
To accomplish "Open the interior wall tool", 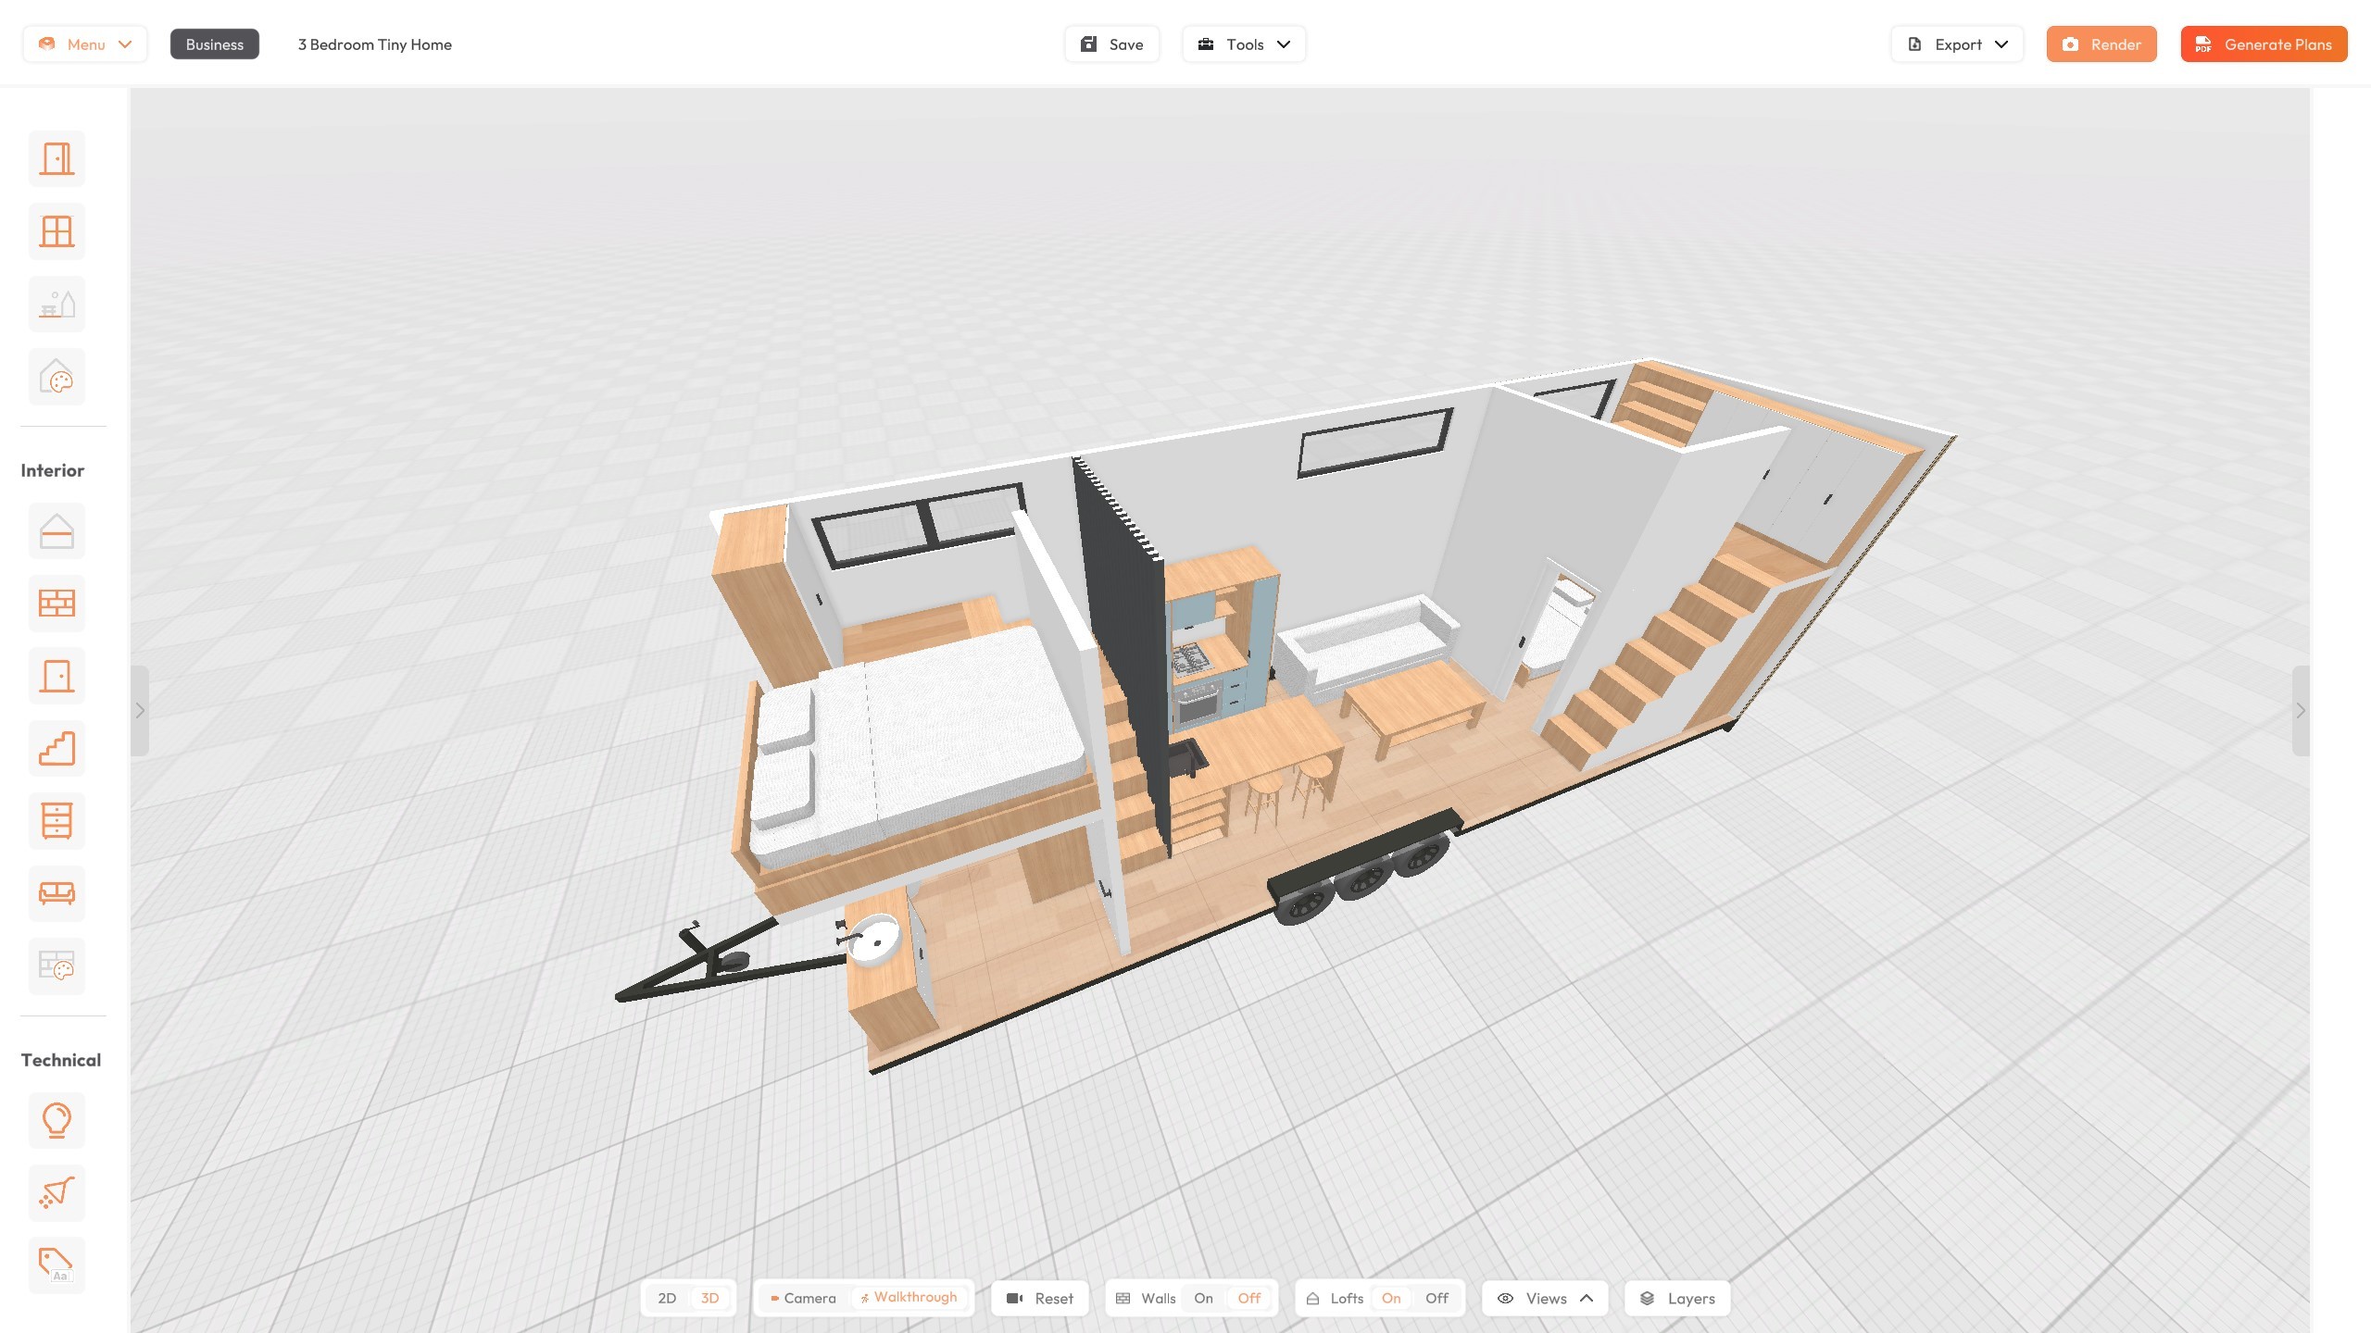I will coord(56,603).
